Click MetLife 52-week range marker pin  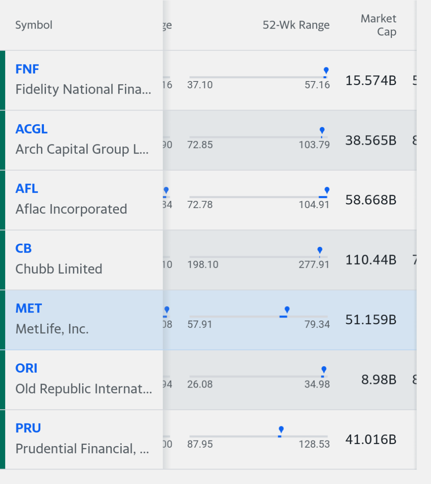[x=287, y=310]
